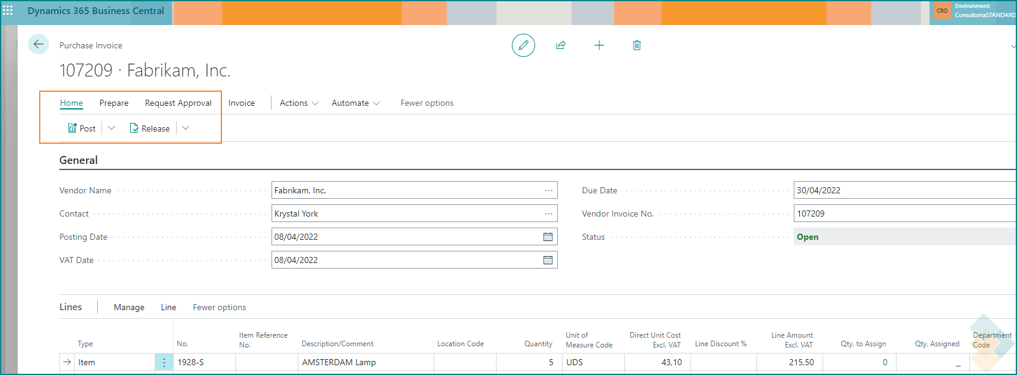Click the Vendor Invoice No. field

point(905,213)
